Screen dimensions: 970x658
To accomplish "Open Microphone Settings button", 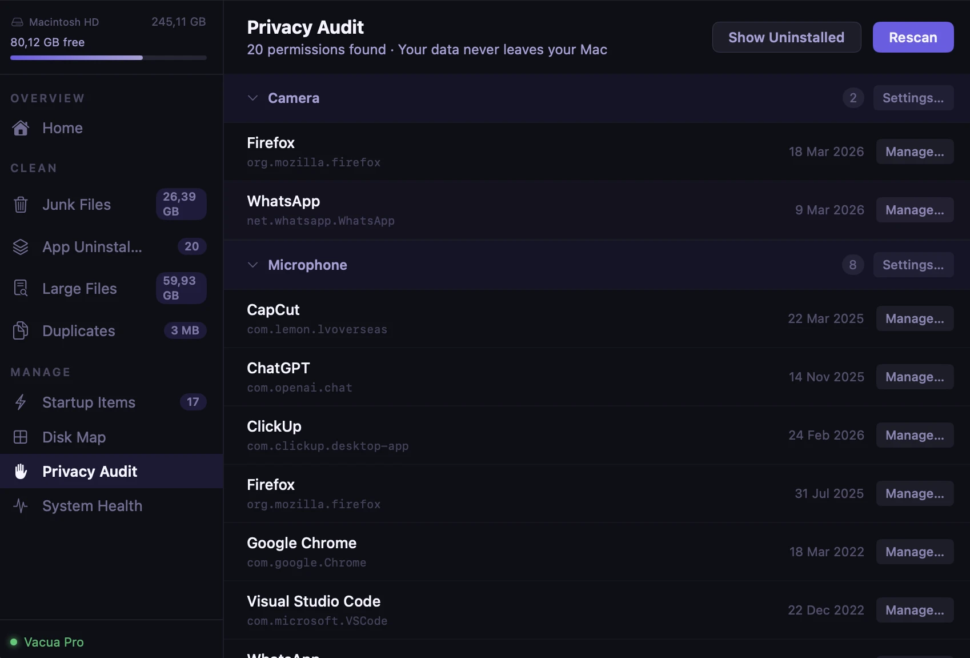I will click(x=913, y=265).
